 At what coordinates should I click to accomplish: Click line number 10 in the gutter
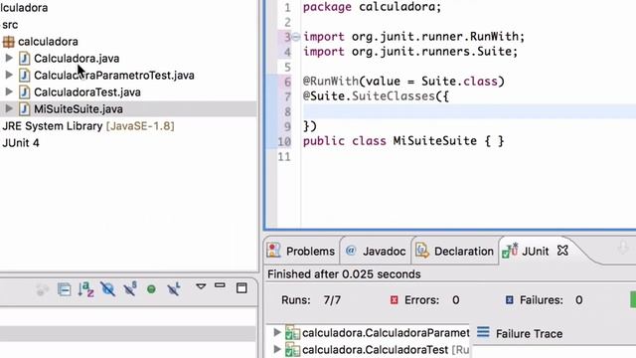click(x=284, y=141)
